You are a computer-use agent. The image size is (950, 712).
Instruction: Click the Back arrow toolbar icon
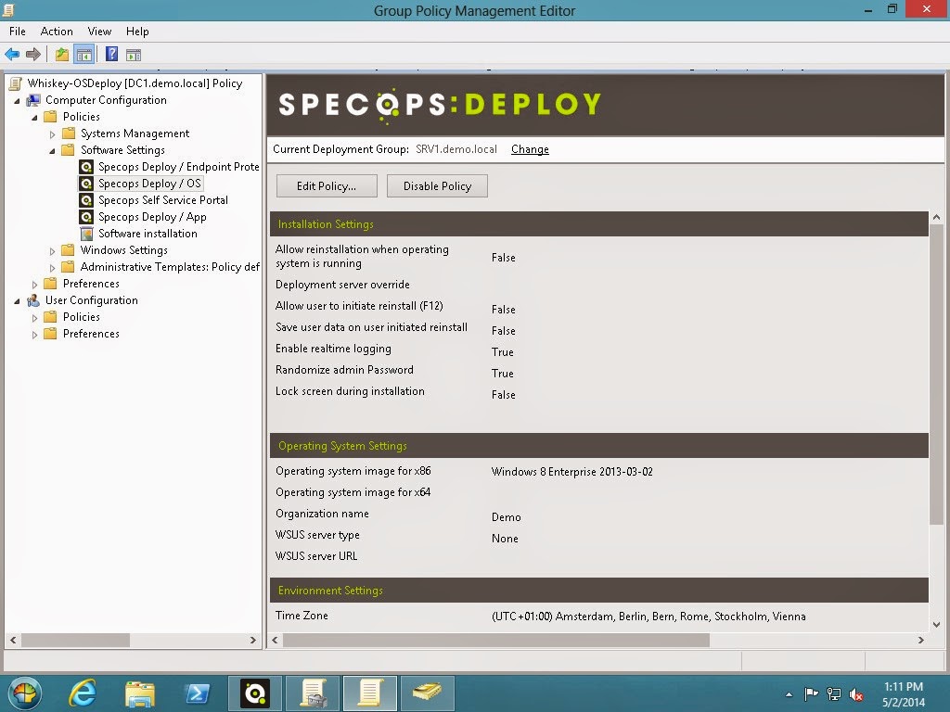[x=11, y=55]
